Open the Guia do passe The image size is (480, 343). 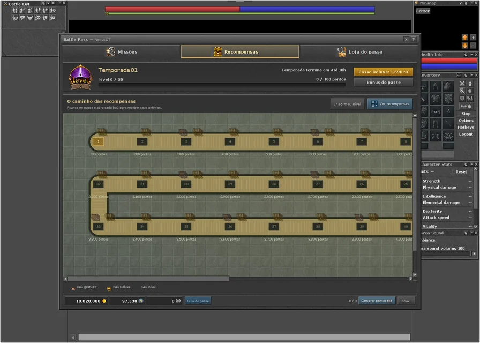[198, 301]
